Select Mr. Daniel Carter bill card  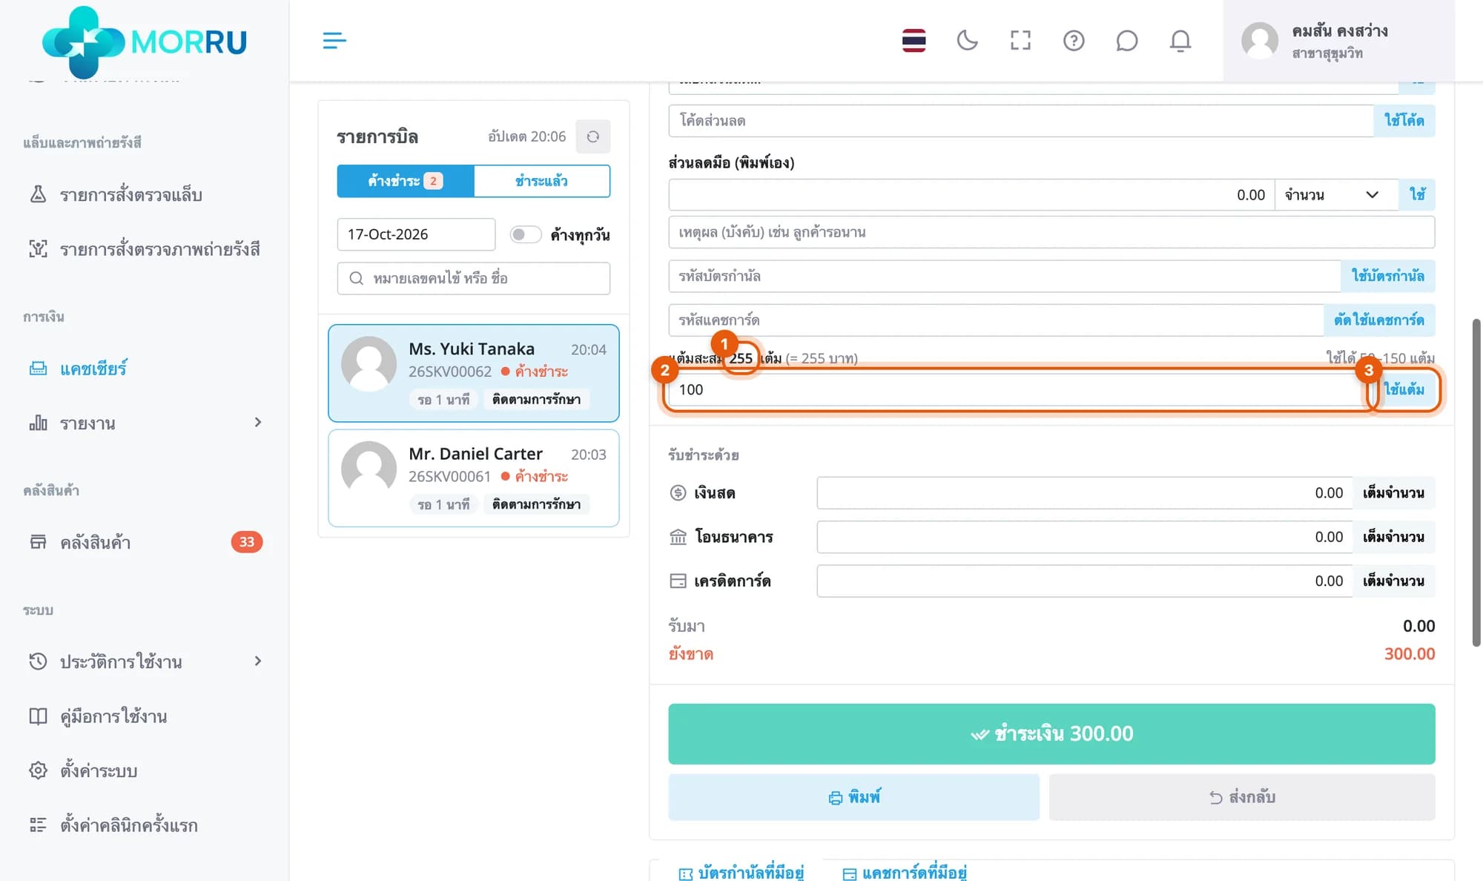pos(473,478)
